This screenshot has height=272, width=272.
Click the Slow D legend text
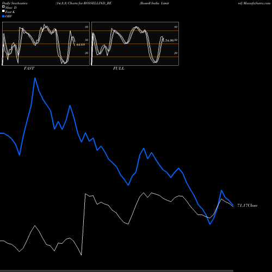pyautogui.click(x=11, y=8)
